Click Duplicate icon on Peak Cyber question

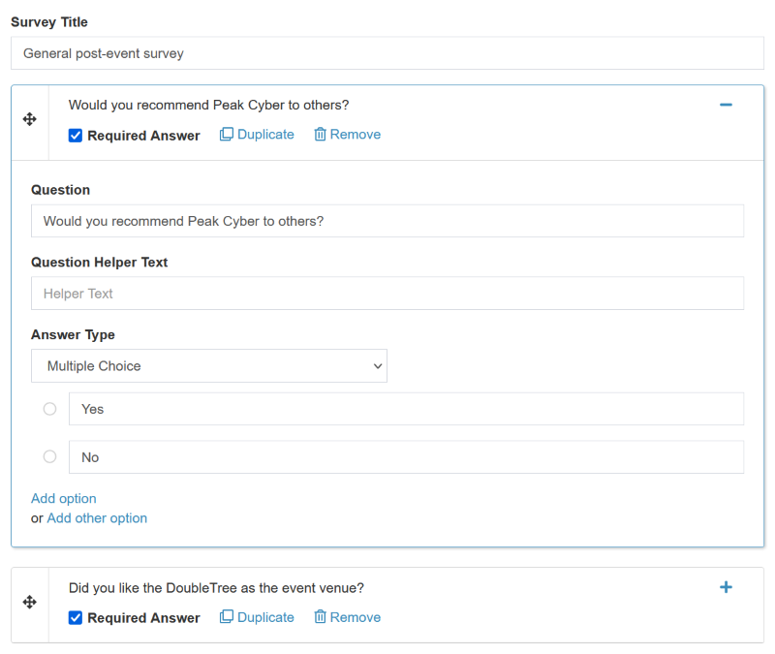pyautogui.click(x=227, y=135)
